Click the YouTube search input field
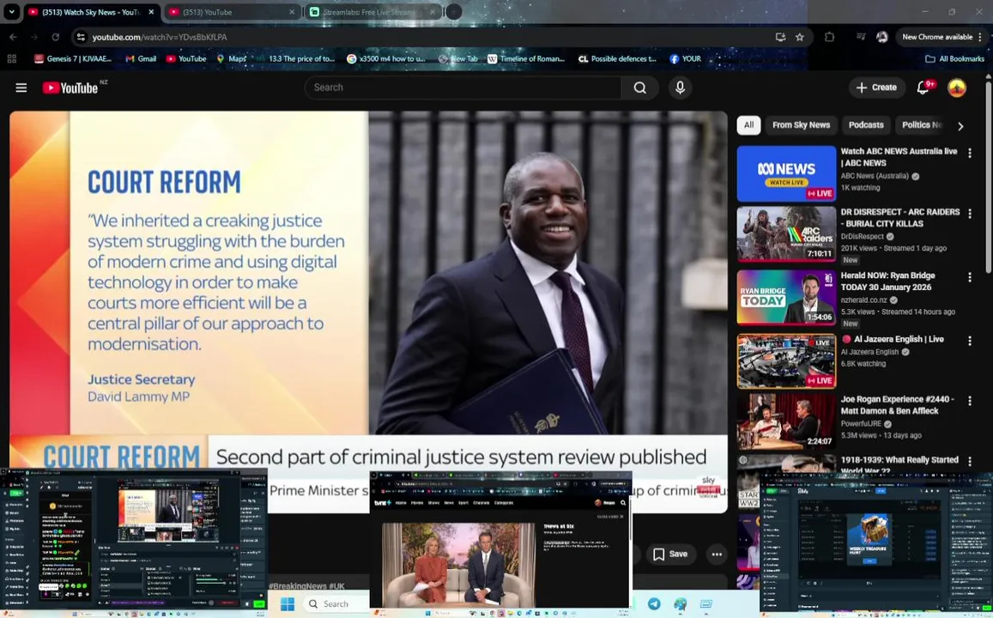The image size is (993, 618). (x=463, y=88)
